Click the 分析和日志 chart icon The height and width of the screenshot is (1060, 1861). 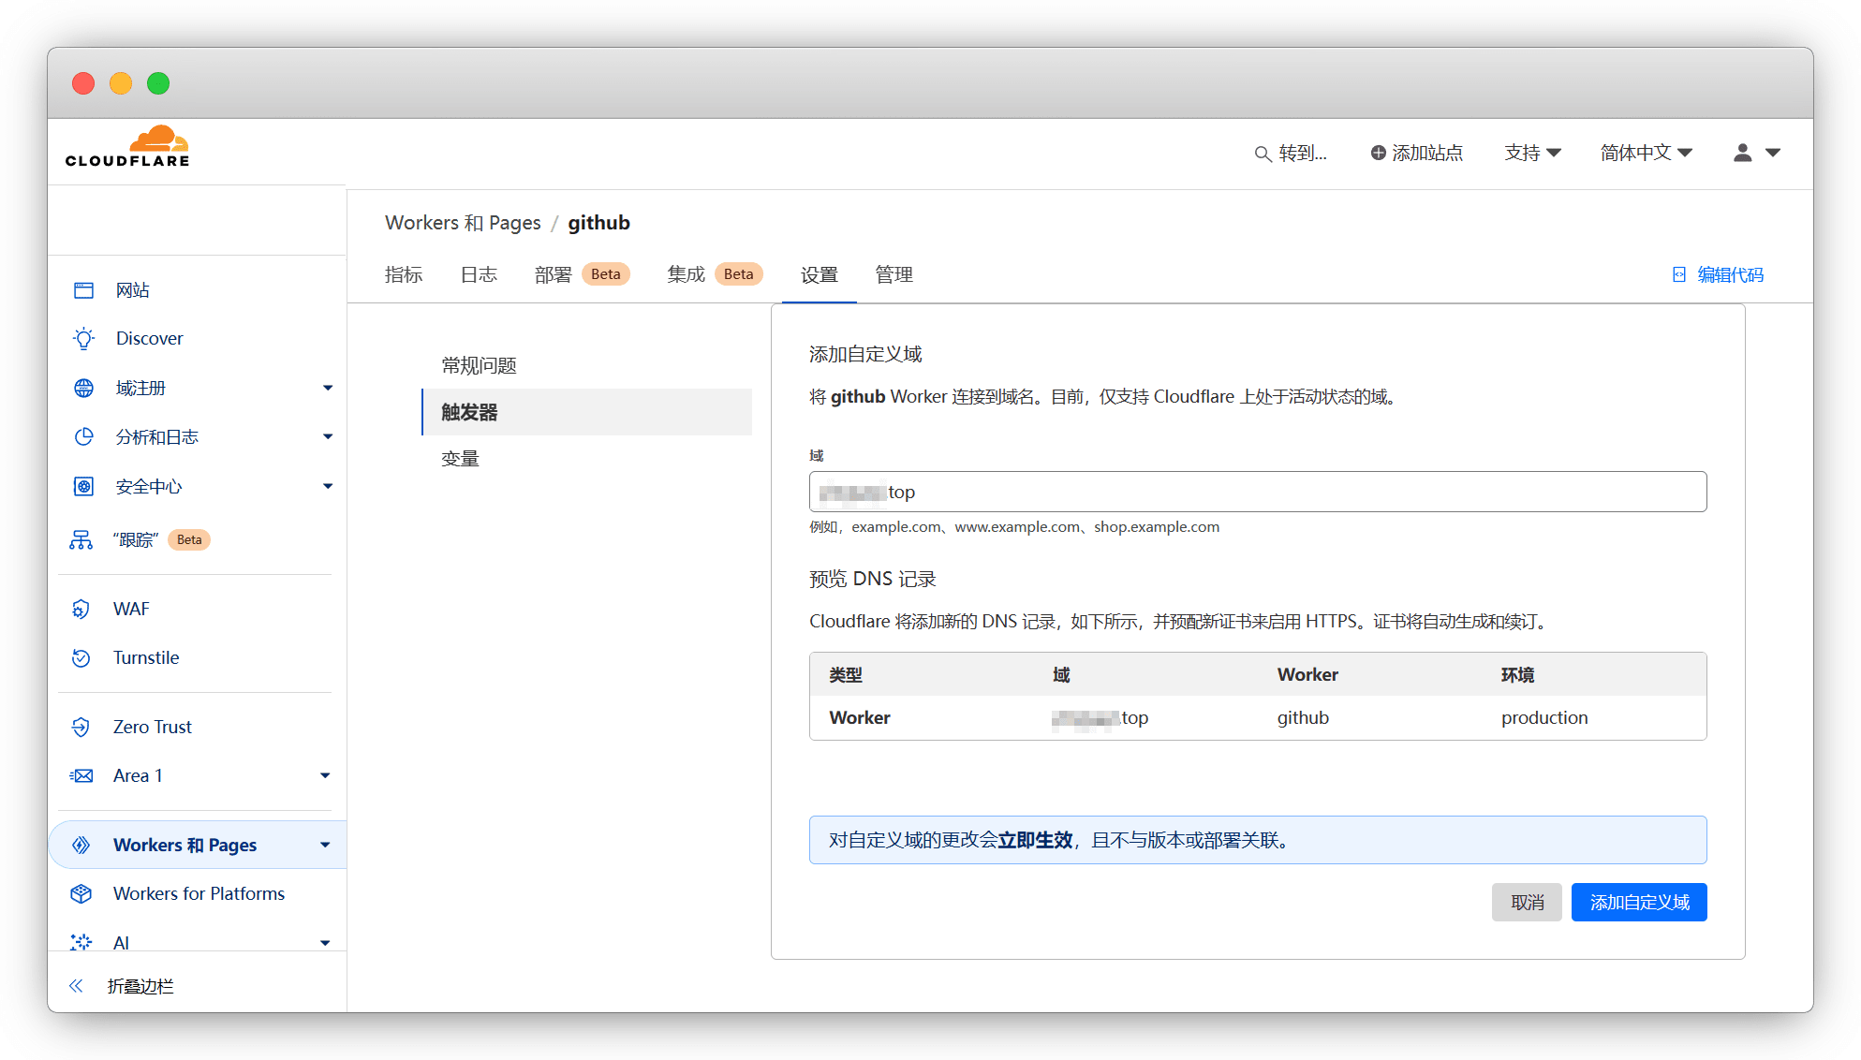pos(83,436)
